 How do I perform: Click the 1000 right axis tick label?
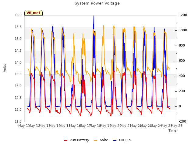(x=183, y=30)
